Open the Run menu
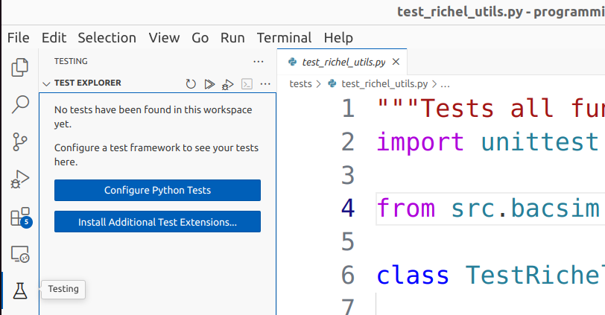605x315 pixels. coord(232,38)
